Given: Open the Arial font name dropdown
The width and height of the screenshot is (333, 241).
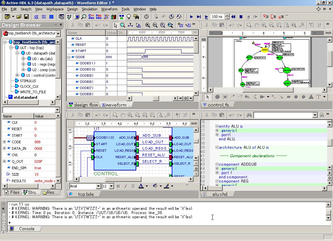Looking at the screenshot, I should tap(98, 186).
